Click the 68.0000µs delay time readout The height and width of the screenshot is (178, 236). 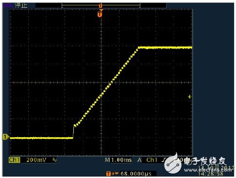(136, 174)
